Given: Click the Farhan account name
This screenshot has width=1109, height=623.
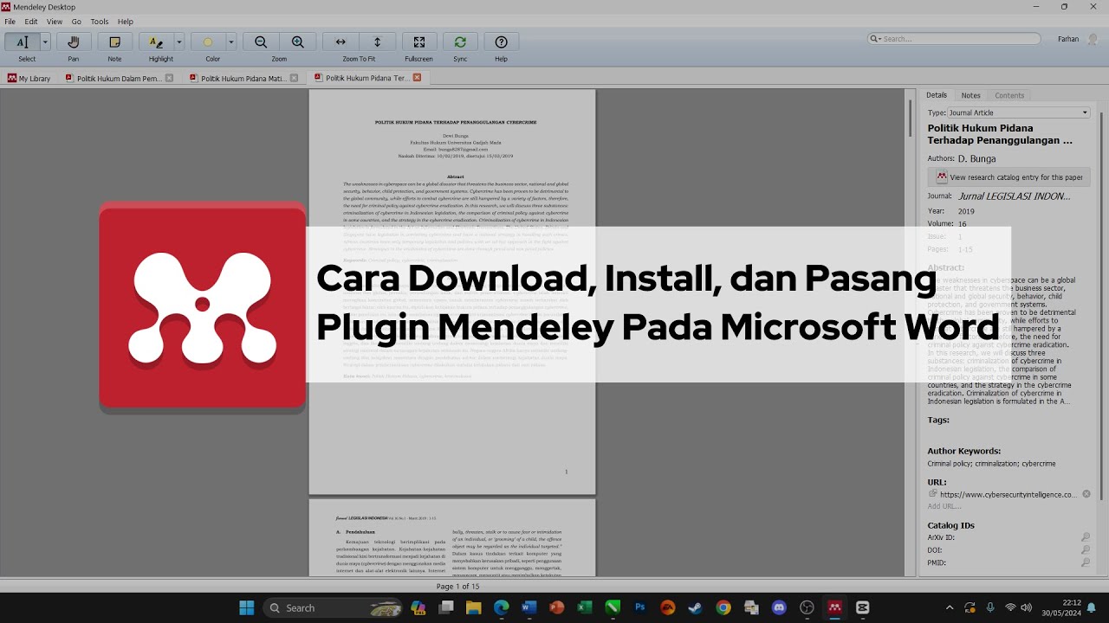Looking at the screenshot, I should coord(1068,39).
